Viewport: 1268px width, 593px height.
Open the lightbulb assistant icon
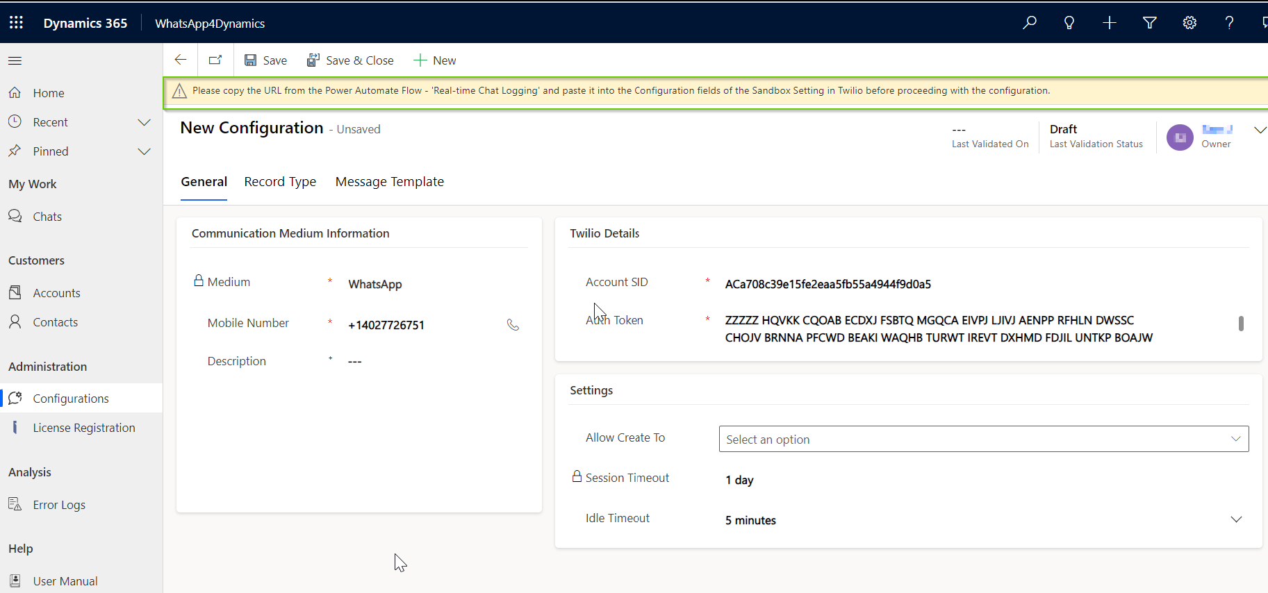tap(1069, 23)
